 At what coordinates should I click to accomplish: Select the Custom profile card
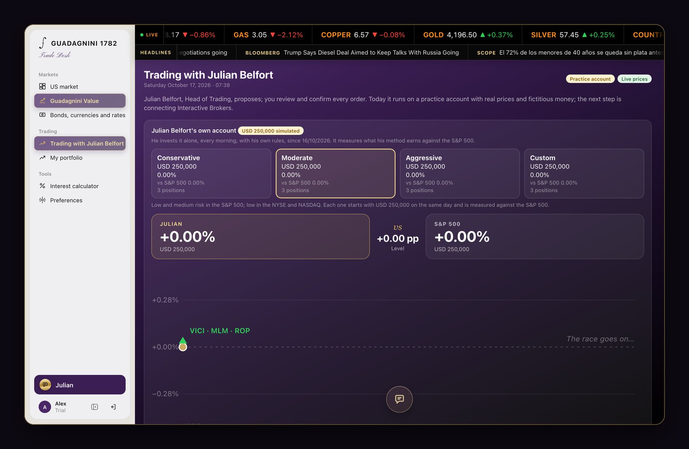coord(584,173)
